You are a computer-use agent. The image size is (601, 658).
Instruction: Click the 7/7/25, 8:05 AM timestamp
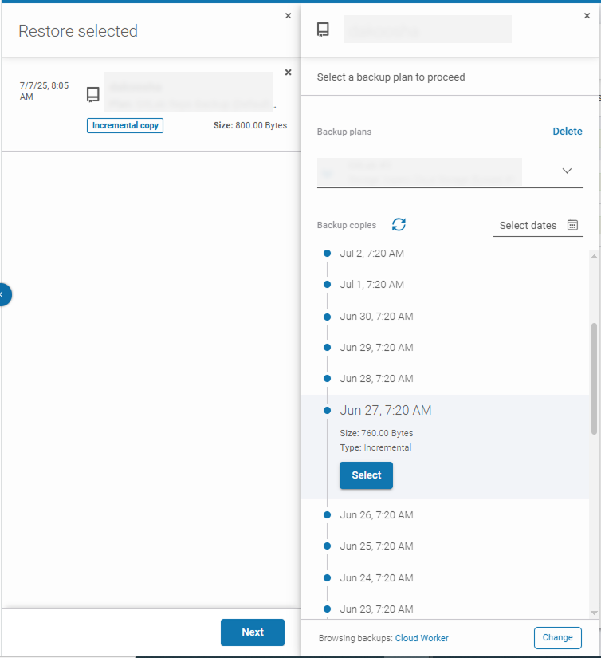44,91
